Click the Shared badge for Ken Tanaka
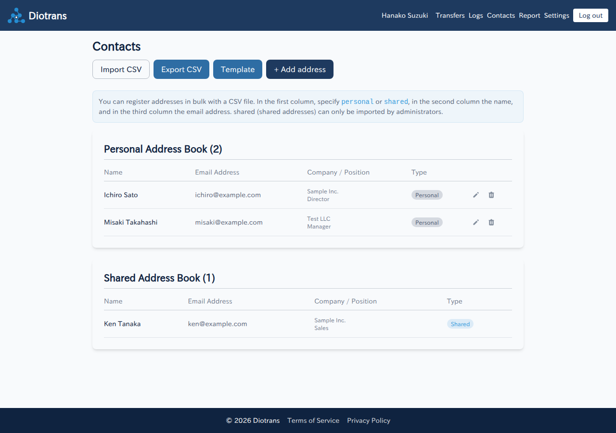Viewport: 616px width, 433px height. 460,324
